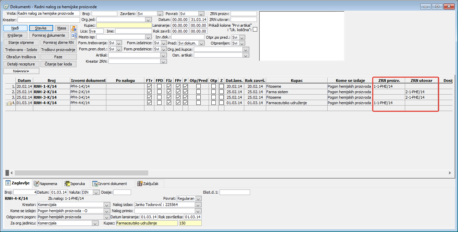458x232 pixels.
Task: Open the Otpremljen dropdown
Action: pos(243,43)
